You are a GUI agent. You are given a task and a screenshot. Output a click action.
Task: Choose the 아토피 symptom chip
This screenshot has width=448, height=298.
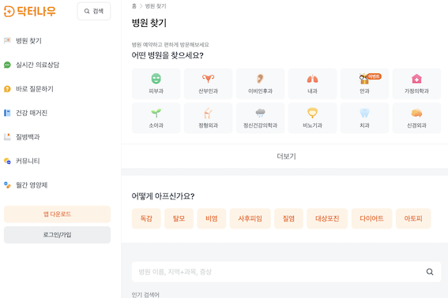pyautogui.click(x=413, y=218)
